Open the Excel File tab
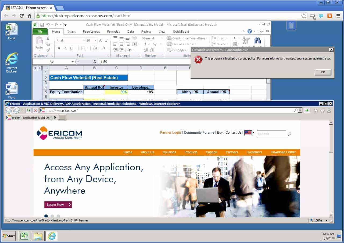 click(40, 32)
